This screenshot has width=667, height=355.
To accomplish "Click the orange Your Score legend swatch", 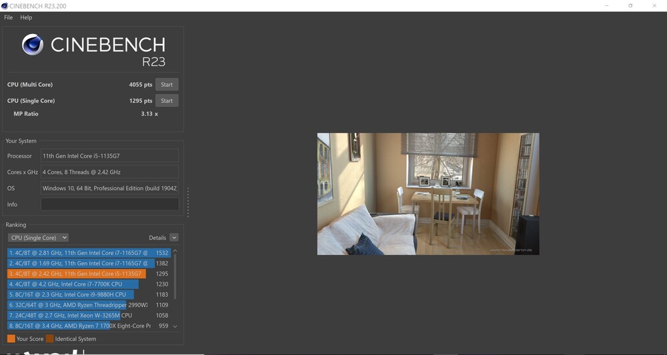I will tap(11, 339).
